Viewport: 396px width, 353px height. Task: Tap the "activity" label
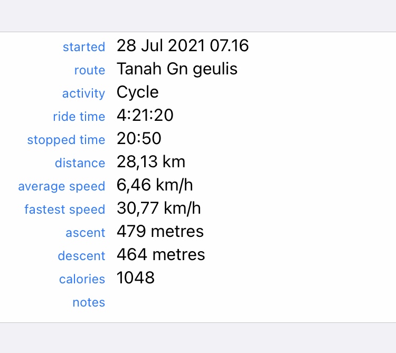point(83,93)
